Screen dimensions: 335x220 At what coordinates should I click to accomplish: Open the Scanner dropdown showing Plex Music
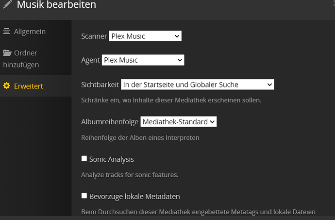(x=145, y=36)
